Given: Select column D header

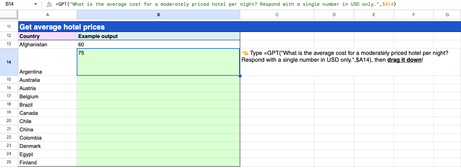Looking at the screenshot, I should (x=334, y=15).
